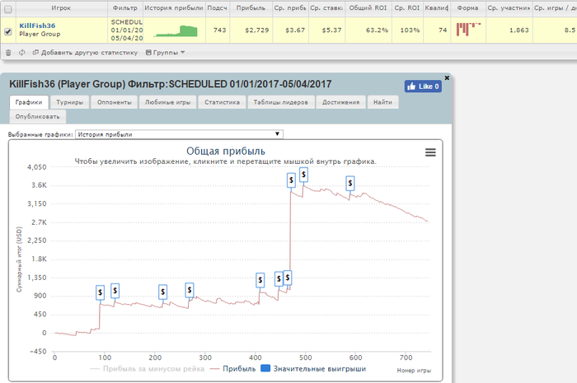Toggle the select-all checkbox in table header
577x383 pixels.
tap(7, 9)
